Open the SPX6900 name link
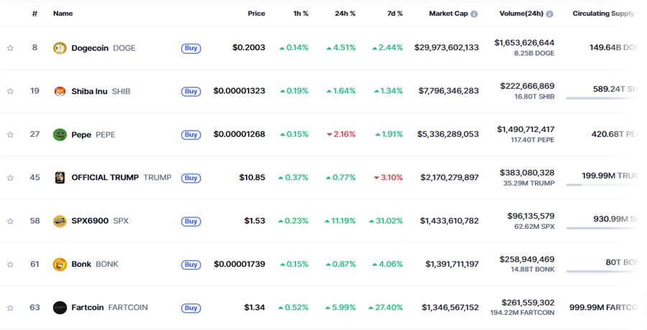Screen dimensions: 647x330 coord(90,221)
